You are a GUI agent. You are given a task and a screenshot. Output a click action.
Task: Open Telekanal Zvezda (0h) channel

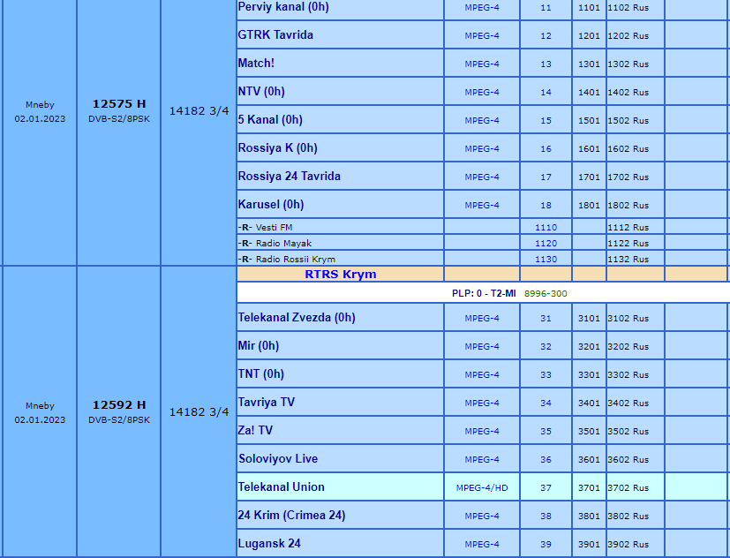point(297,318)
